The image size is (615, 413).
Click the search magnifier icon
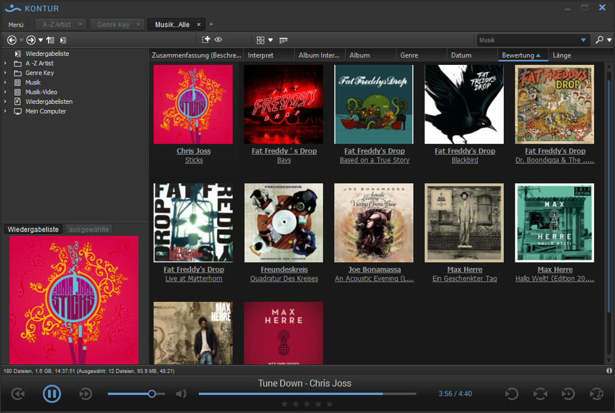coord(599,40)
